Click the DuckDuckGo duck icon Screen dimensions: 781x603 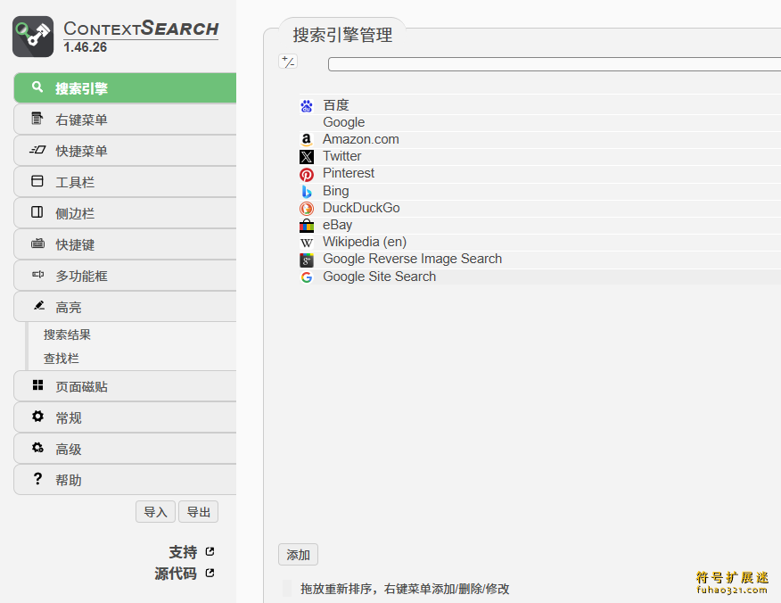click(307, 209)
